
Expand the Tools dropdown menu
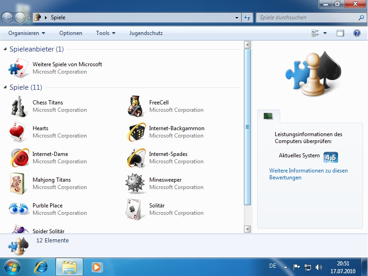coord(105,33)
